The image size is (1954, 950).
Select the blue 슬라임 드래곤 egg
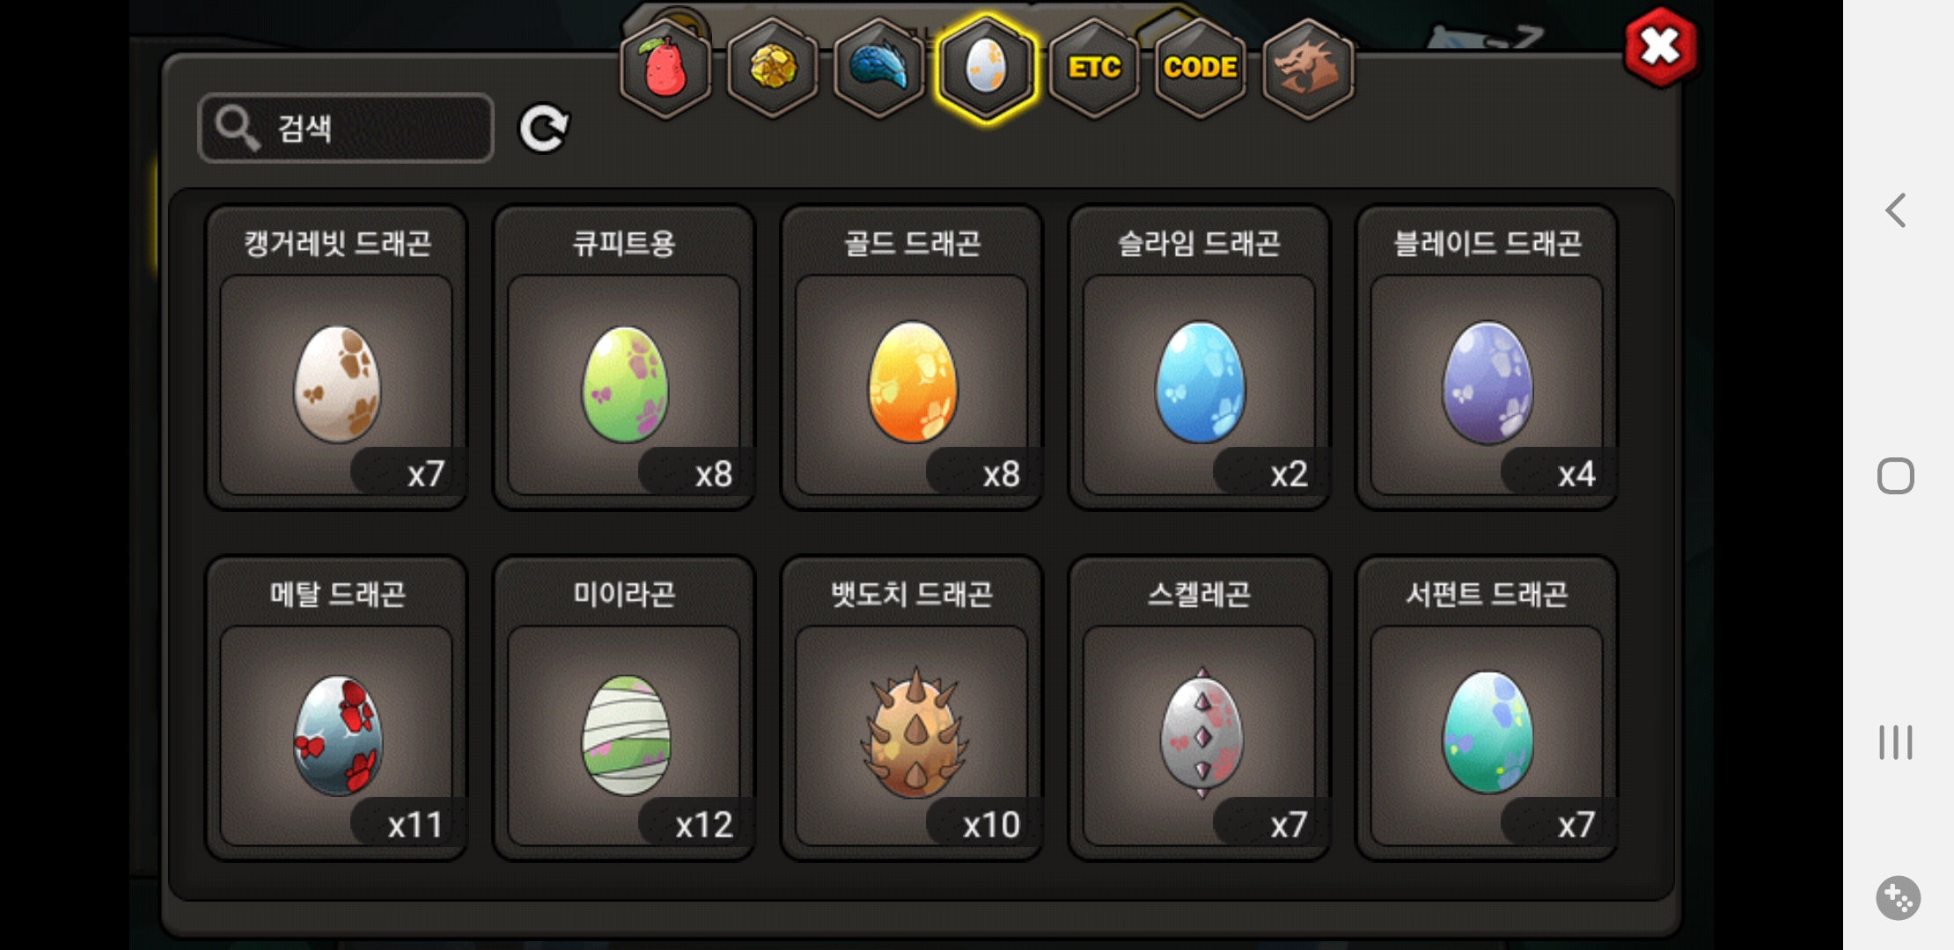[x=1199, y=357]
